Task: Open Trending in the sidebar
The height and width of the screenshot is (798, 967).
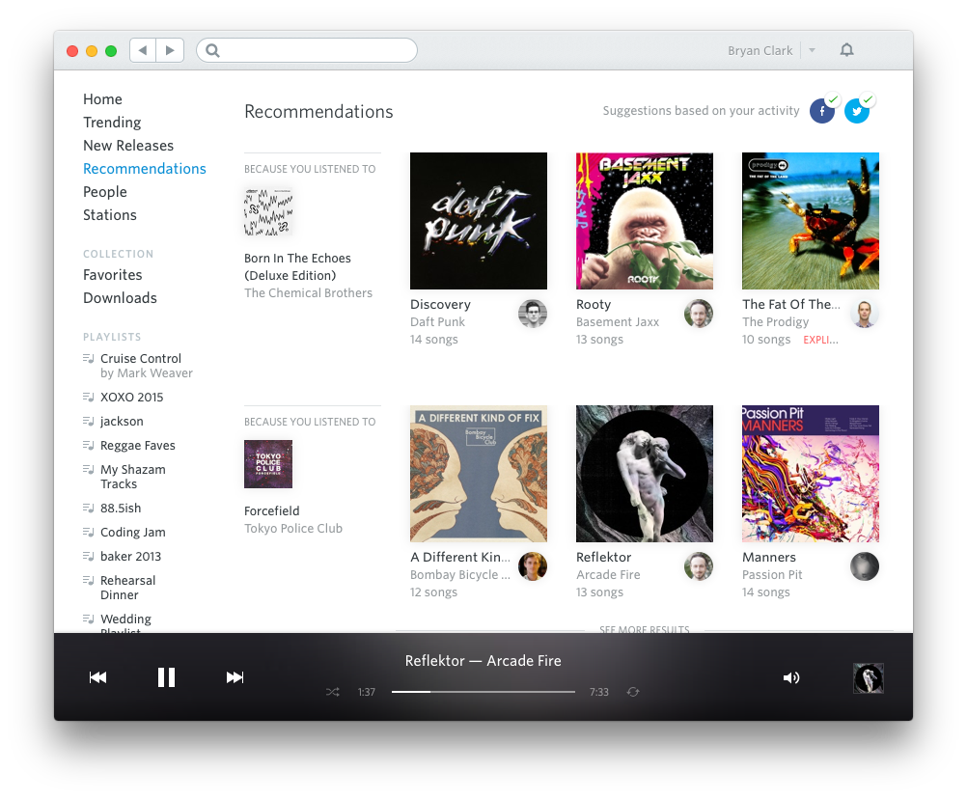Action: [112, 123]
